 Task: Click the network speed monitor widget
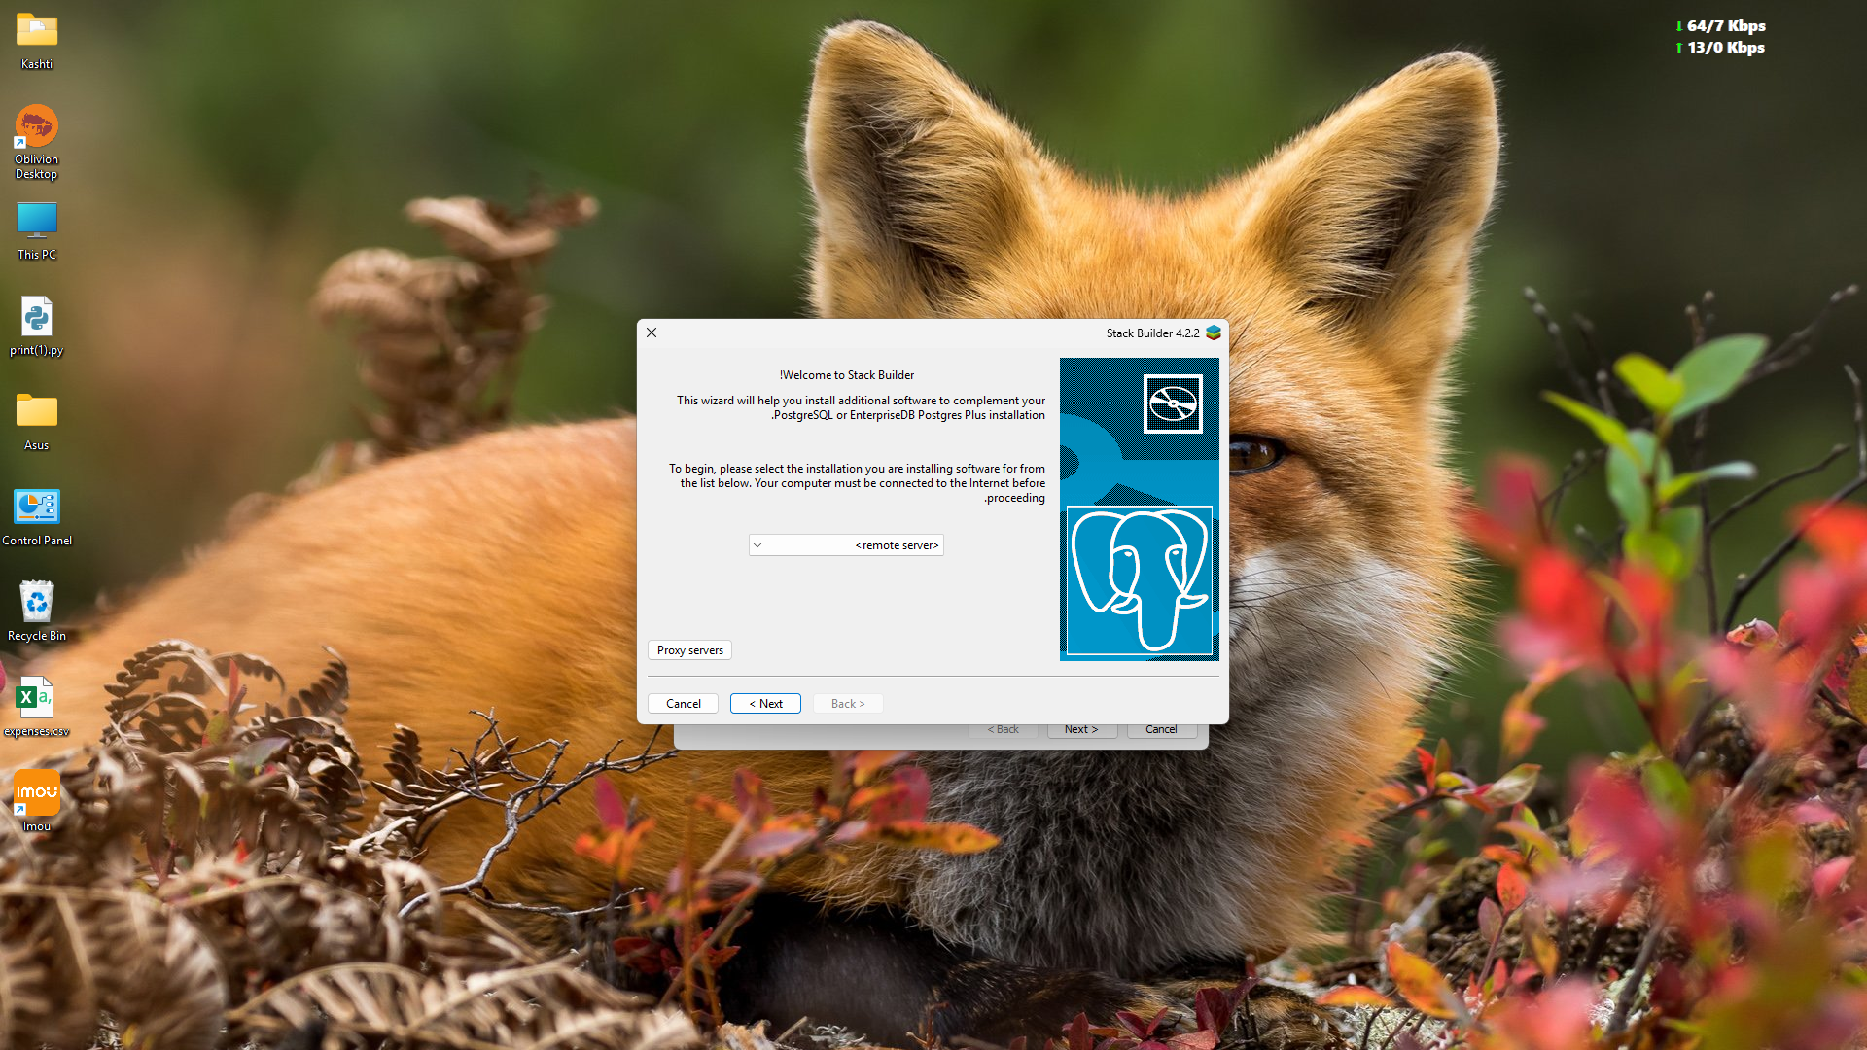pyautogui.click(x=1720, y=37)
